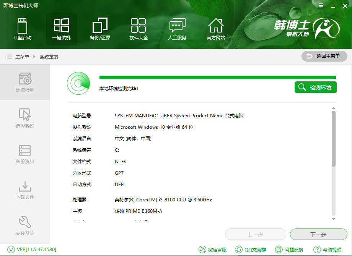Return to main menu via 返回主菜单

pyautogui.click(x=324, y=56)
